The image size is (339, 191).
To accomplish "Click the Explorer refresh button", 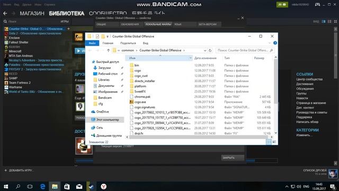I will (210, 50).
